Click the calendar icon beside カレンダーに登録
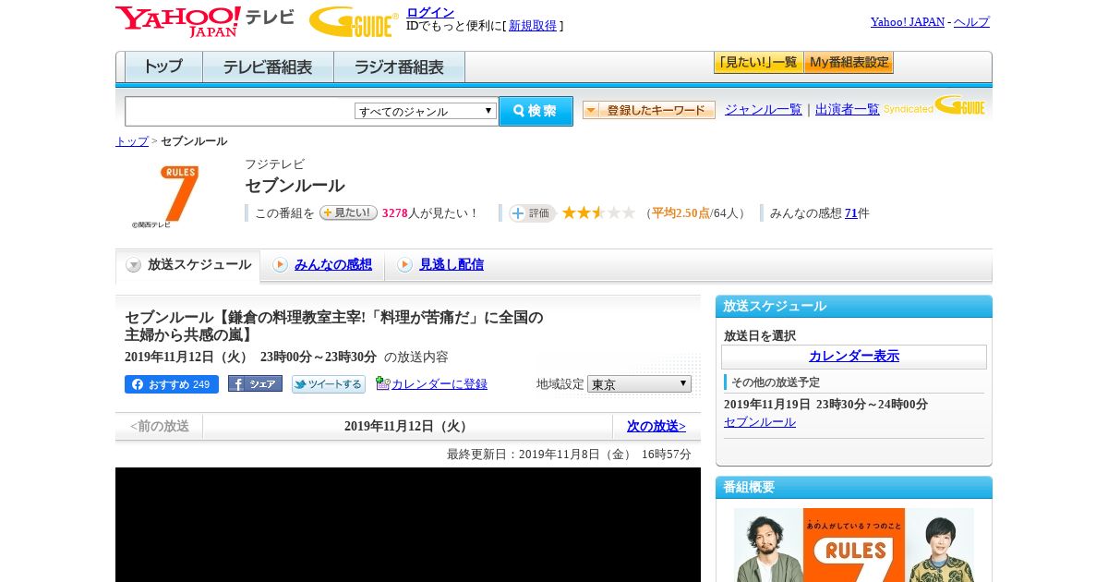This screenshot has height=582, width=1108. point(382,383)
